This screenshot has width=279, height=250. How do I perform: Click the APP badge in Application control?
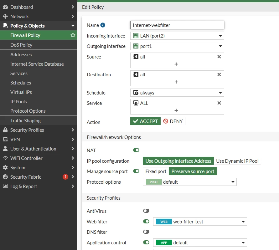coord(164,242)
